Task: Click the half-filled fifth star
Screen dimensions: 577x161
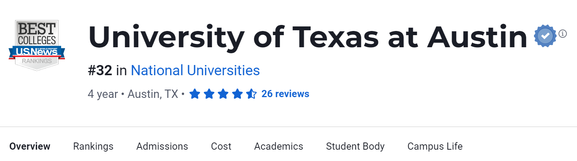Action: 251,94
